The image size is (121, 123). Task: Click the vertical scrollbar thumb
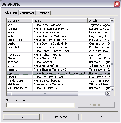pos(112,64)
